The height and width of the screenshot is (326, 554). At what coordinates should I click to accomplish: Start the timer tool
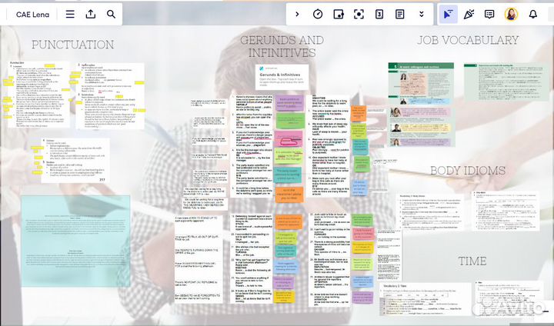pos(318,14)
